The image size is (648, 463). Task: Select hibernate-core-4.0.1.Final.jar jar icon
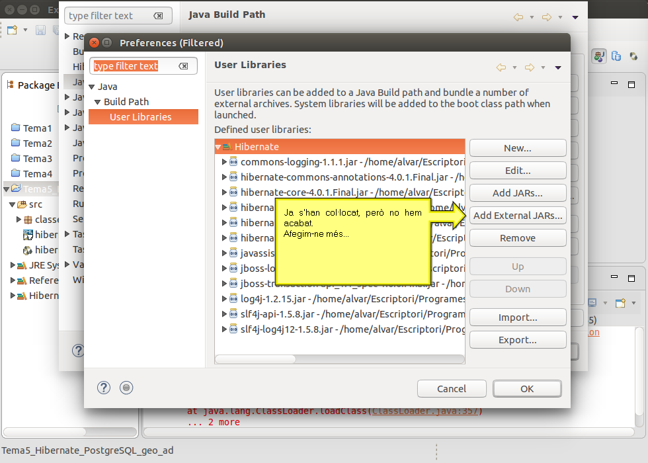[233, 192]
